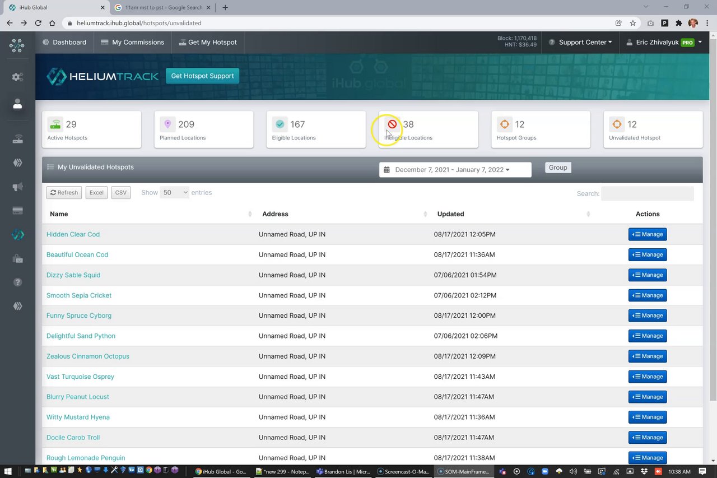Viewport: 717px width, 478px height.
Task: Open My Commissions in top navigation
Action: click(x=132, y=42)
